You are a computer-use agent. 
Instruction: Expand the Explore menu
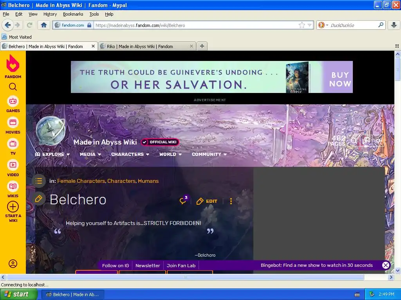(x=52, y=154)
